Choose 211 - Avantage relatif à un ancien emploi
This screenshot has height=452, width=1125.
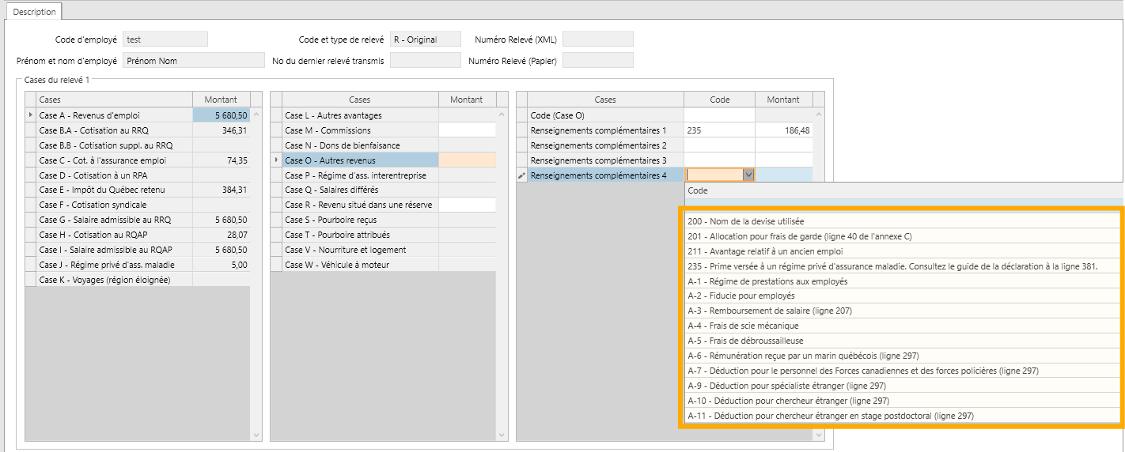(x=903, y=251)
